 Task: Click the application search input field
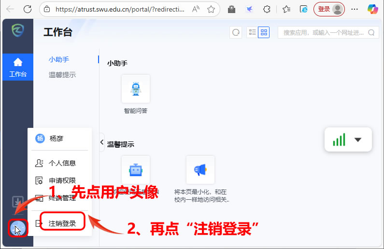click(x=324, y=32)
